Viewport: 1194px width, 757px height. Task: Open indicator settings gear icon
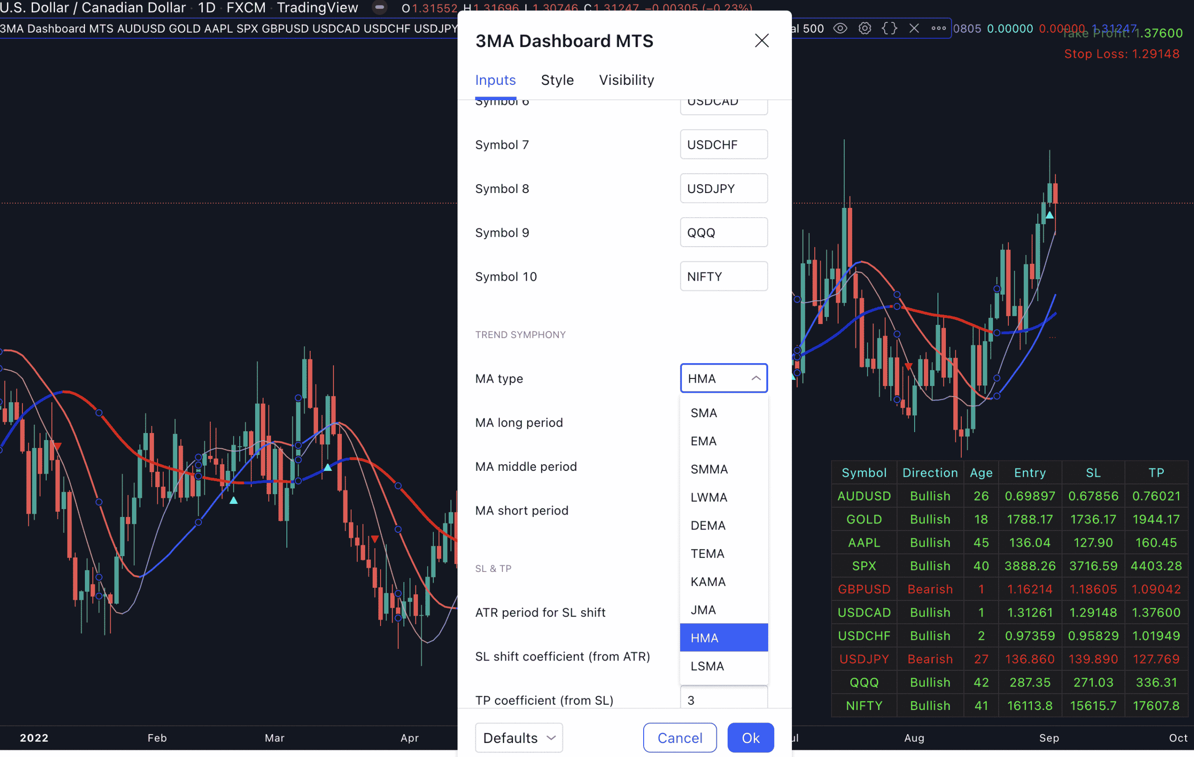click(864, 28)
